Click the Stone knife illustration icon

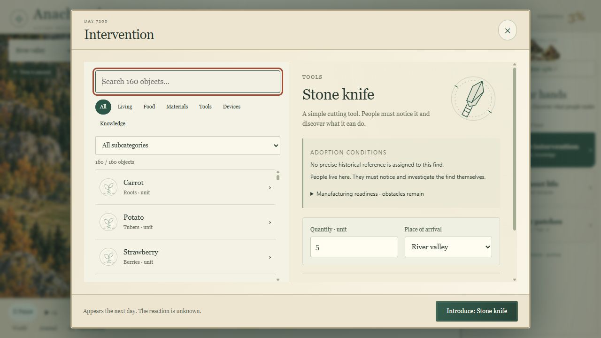(473, 99)
